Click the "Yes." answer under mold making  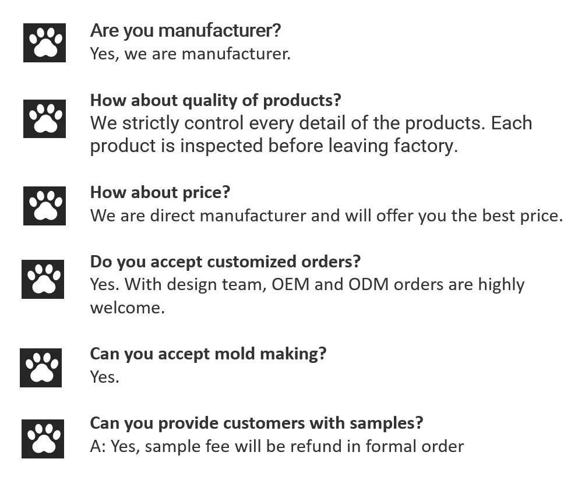tap(104, 377)
